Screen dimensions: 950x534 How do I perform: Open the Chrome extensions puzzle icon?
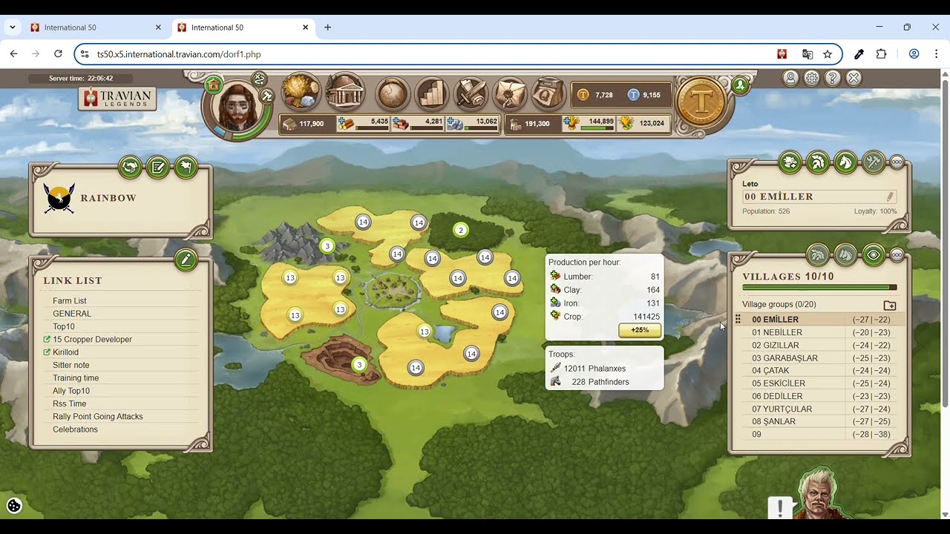(x=881, y=54)
